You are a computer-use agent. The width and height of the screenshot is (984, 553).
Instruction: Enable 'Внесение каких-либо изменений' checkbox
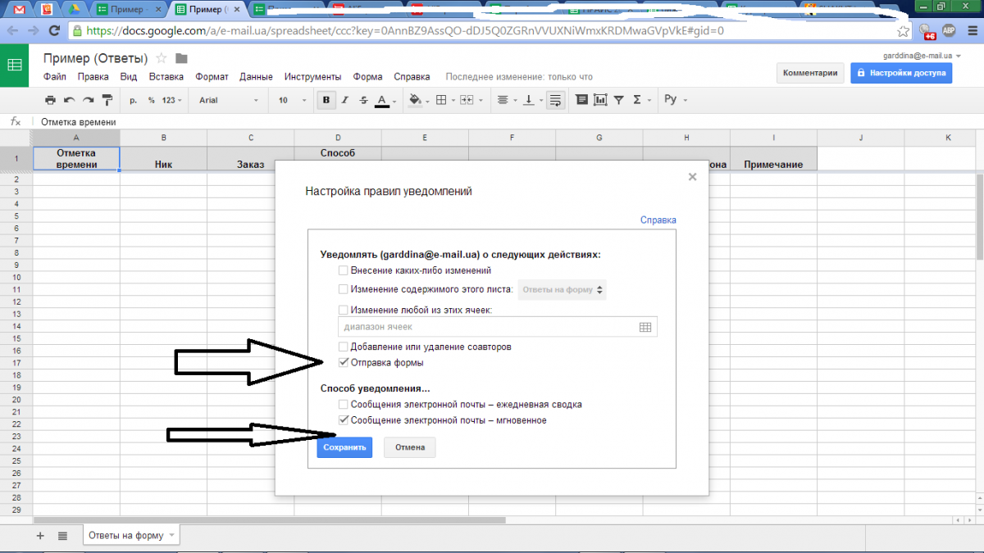[x=344, y=270]
